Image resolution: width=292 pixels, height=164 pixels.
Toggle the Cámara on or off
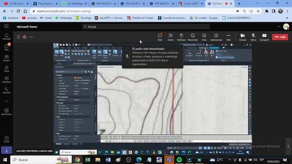coord(242,37)
